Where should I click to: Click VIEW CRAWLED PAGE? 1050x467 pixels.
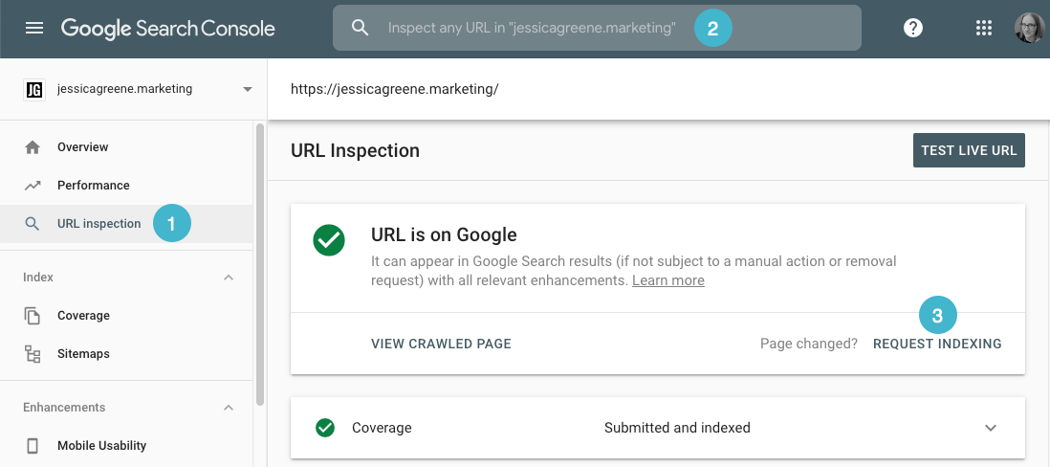coord(441,344)
